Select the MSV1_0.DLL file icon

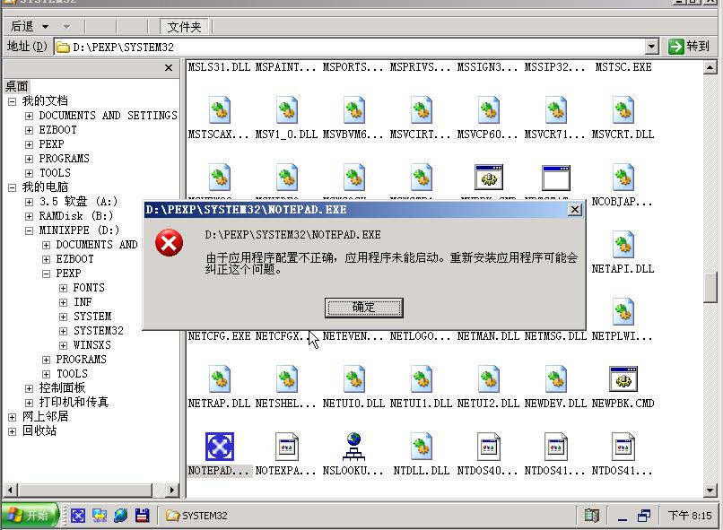pos(287,110)
